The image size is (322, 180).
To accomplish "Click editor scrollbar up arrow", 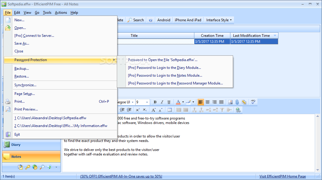I will tap(318, 116).
